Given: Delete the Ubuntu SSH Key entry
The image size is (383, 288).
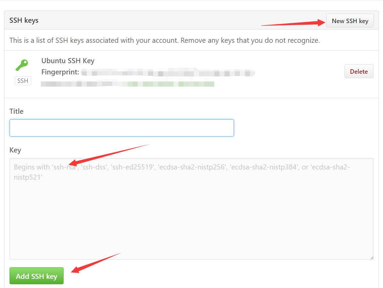Looking at the screenshot, I should click(359, 71).
